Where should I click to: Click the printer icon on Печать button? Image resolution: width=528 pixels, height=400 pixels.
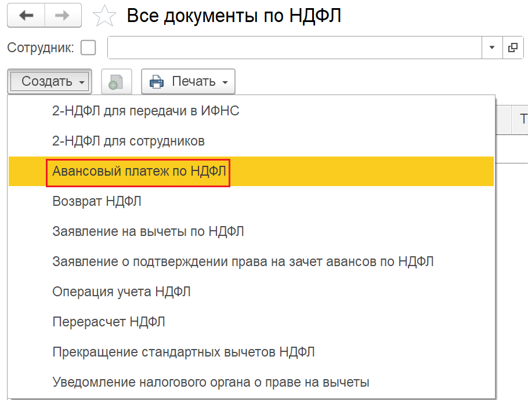(x=156, y=82)
